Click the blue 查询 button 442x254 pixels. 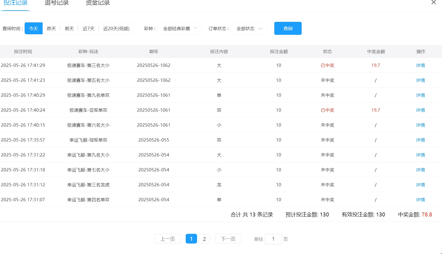pyautogui.click(x=288, y=28)
